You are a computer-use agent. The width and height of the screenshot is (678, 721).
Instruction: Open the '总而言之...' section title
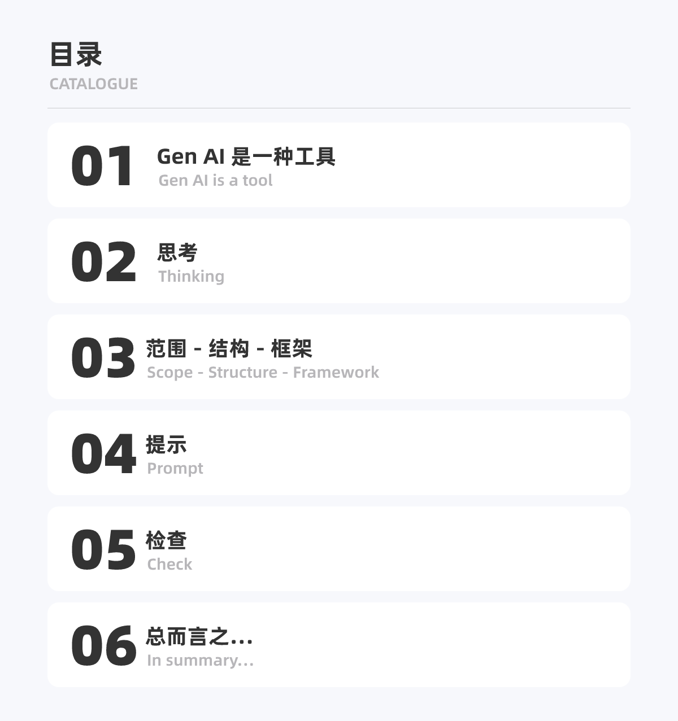199,636
